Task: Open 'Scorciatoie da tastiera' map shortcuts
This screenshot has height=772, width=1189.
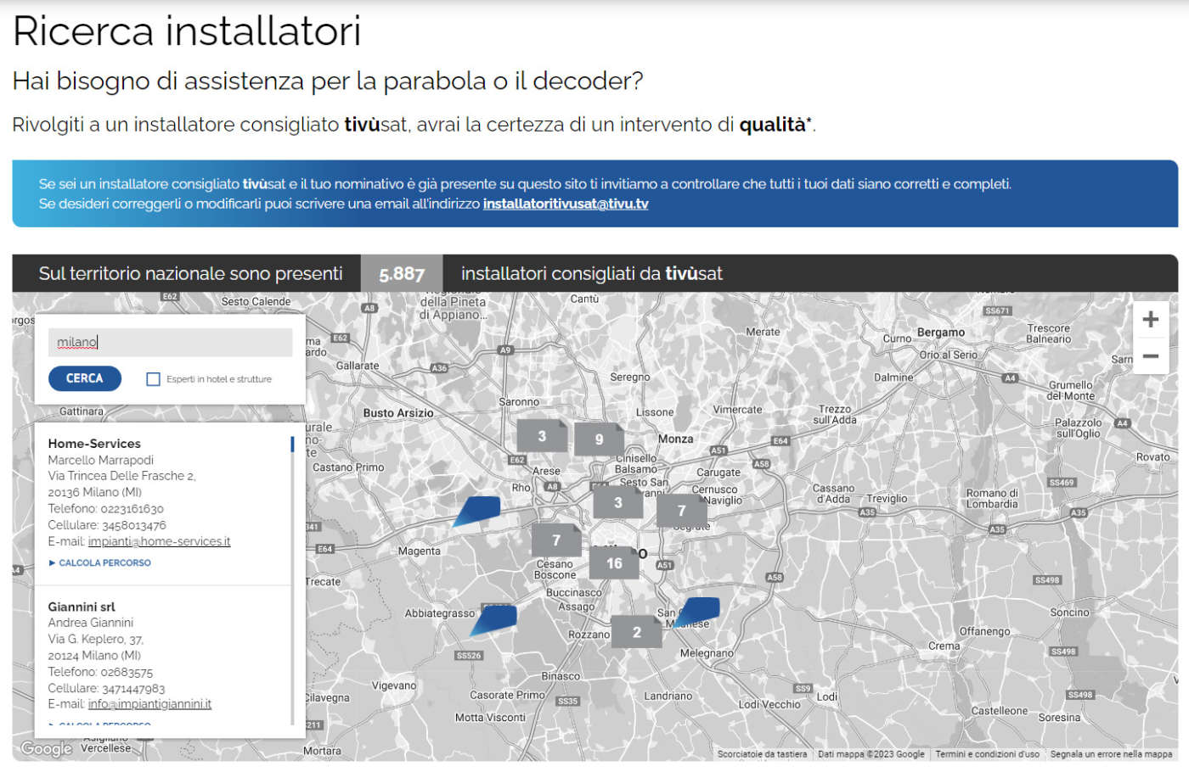Action: [762, 754]
